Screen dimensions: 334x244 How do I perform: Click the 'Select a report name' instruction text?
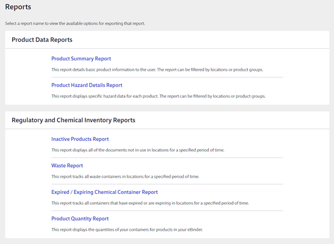click(x=75, y=24)
